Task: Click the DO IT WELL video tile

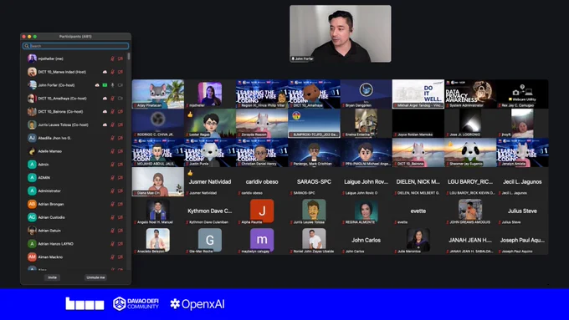Action: click(418, 94)
